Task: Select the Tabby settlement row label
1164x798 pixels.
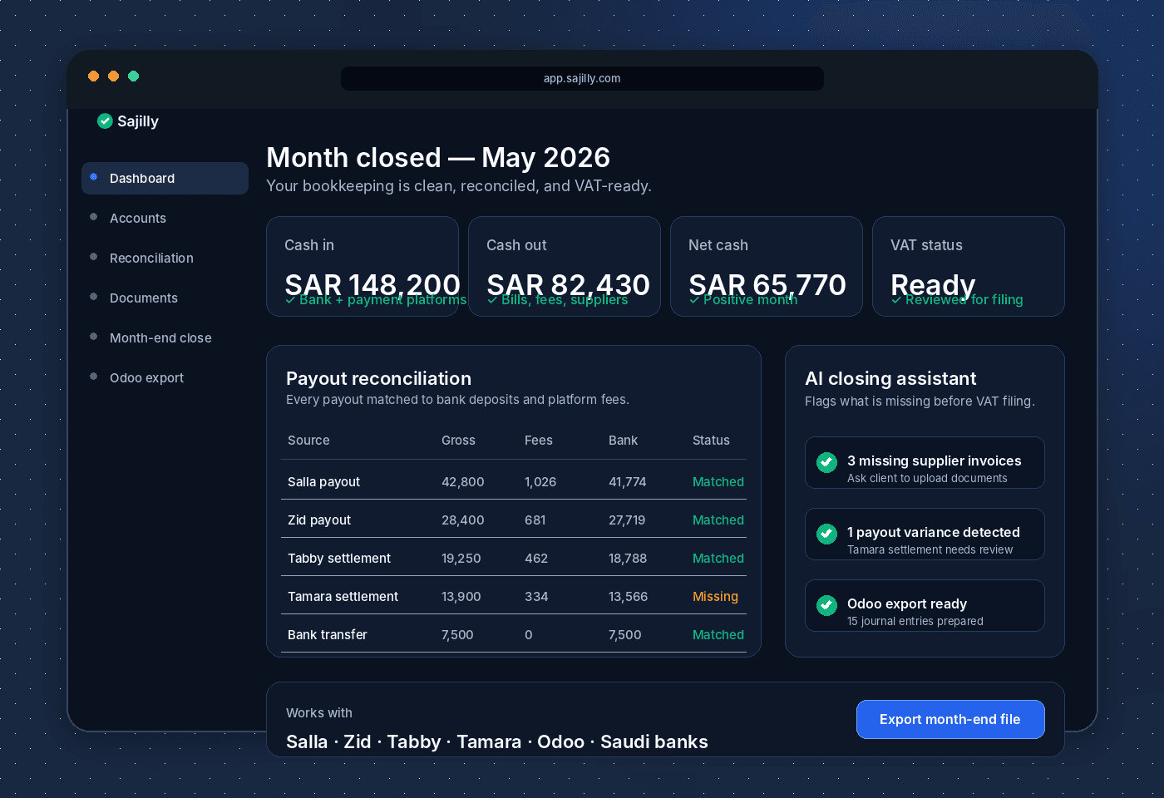Action: [339, 559]
